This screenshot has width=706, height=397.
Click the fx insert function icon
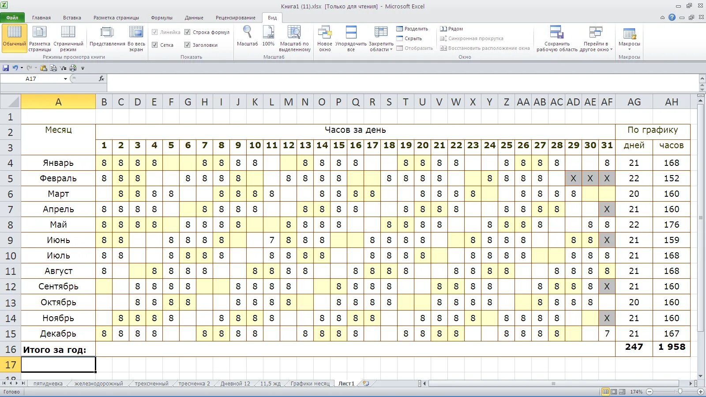(x=101, y=79)
